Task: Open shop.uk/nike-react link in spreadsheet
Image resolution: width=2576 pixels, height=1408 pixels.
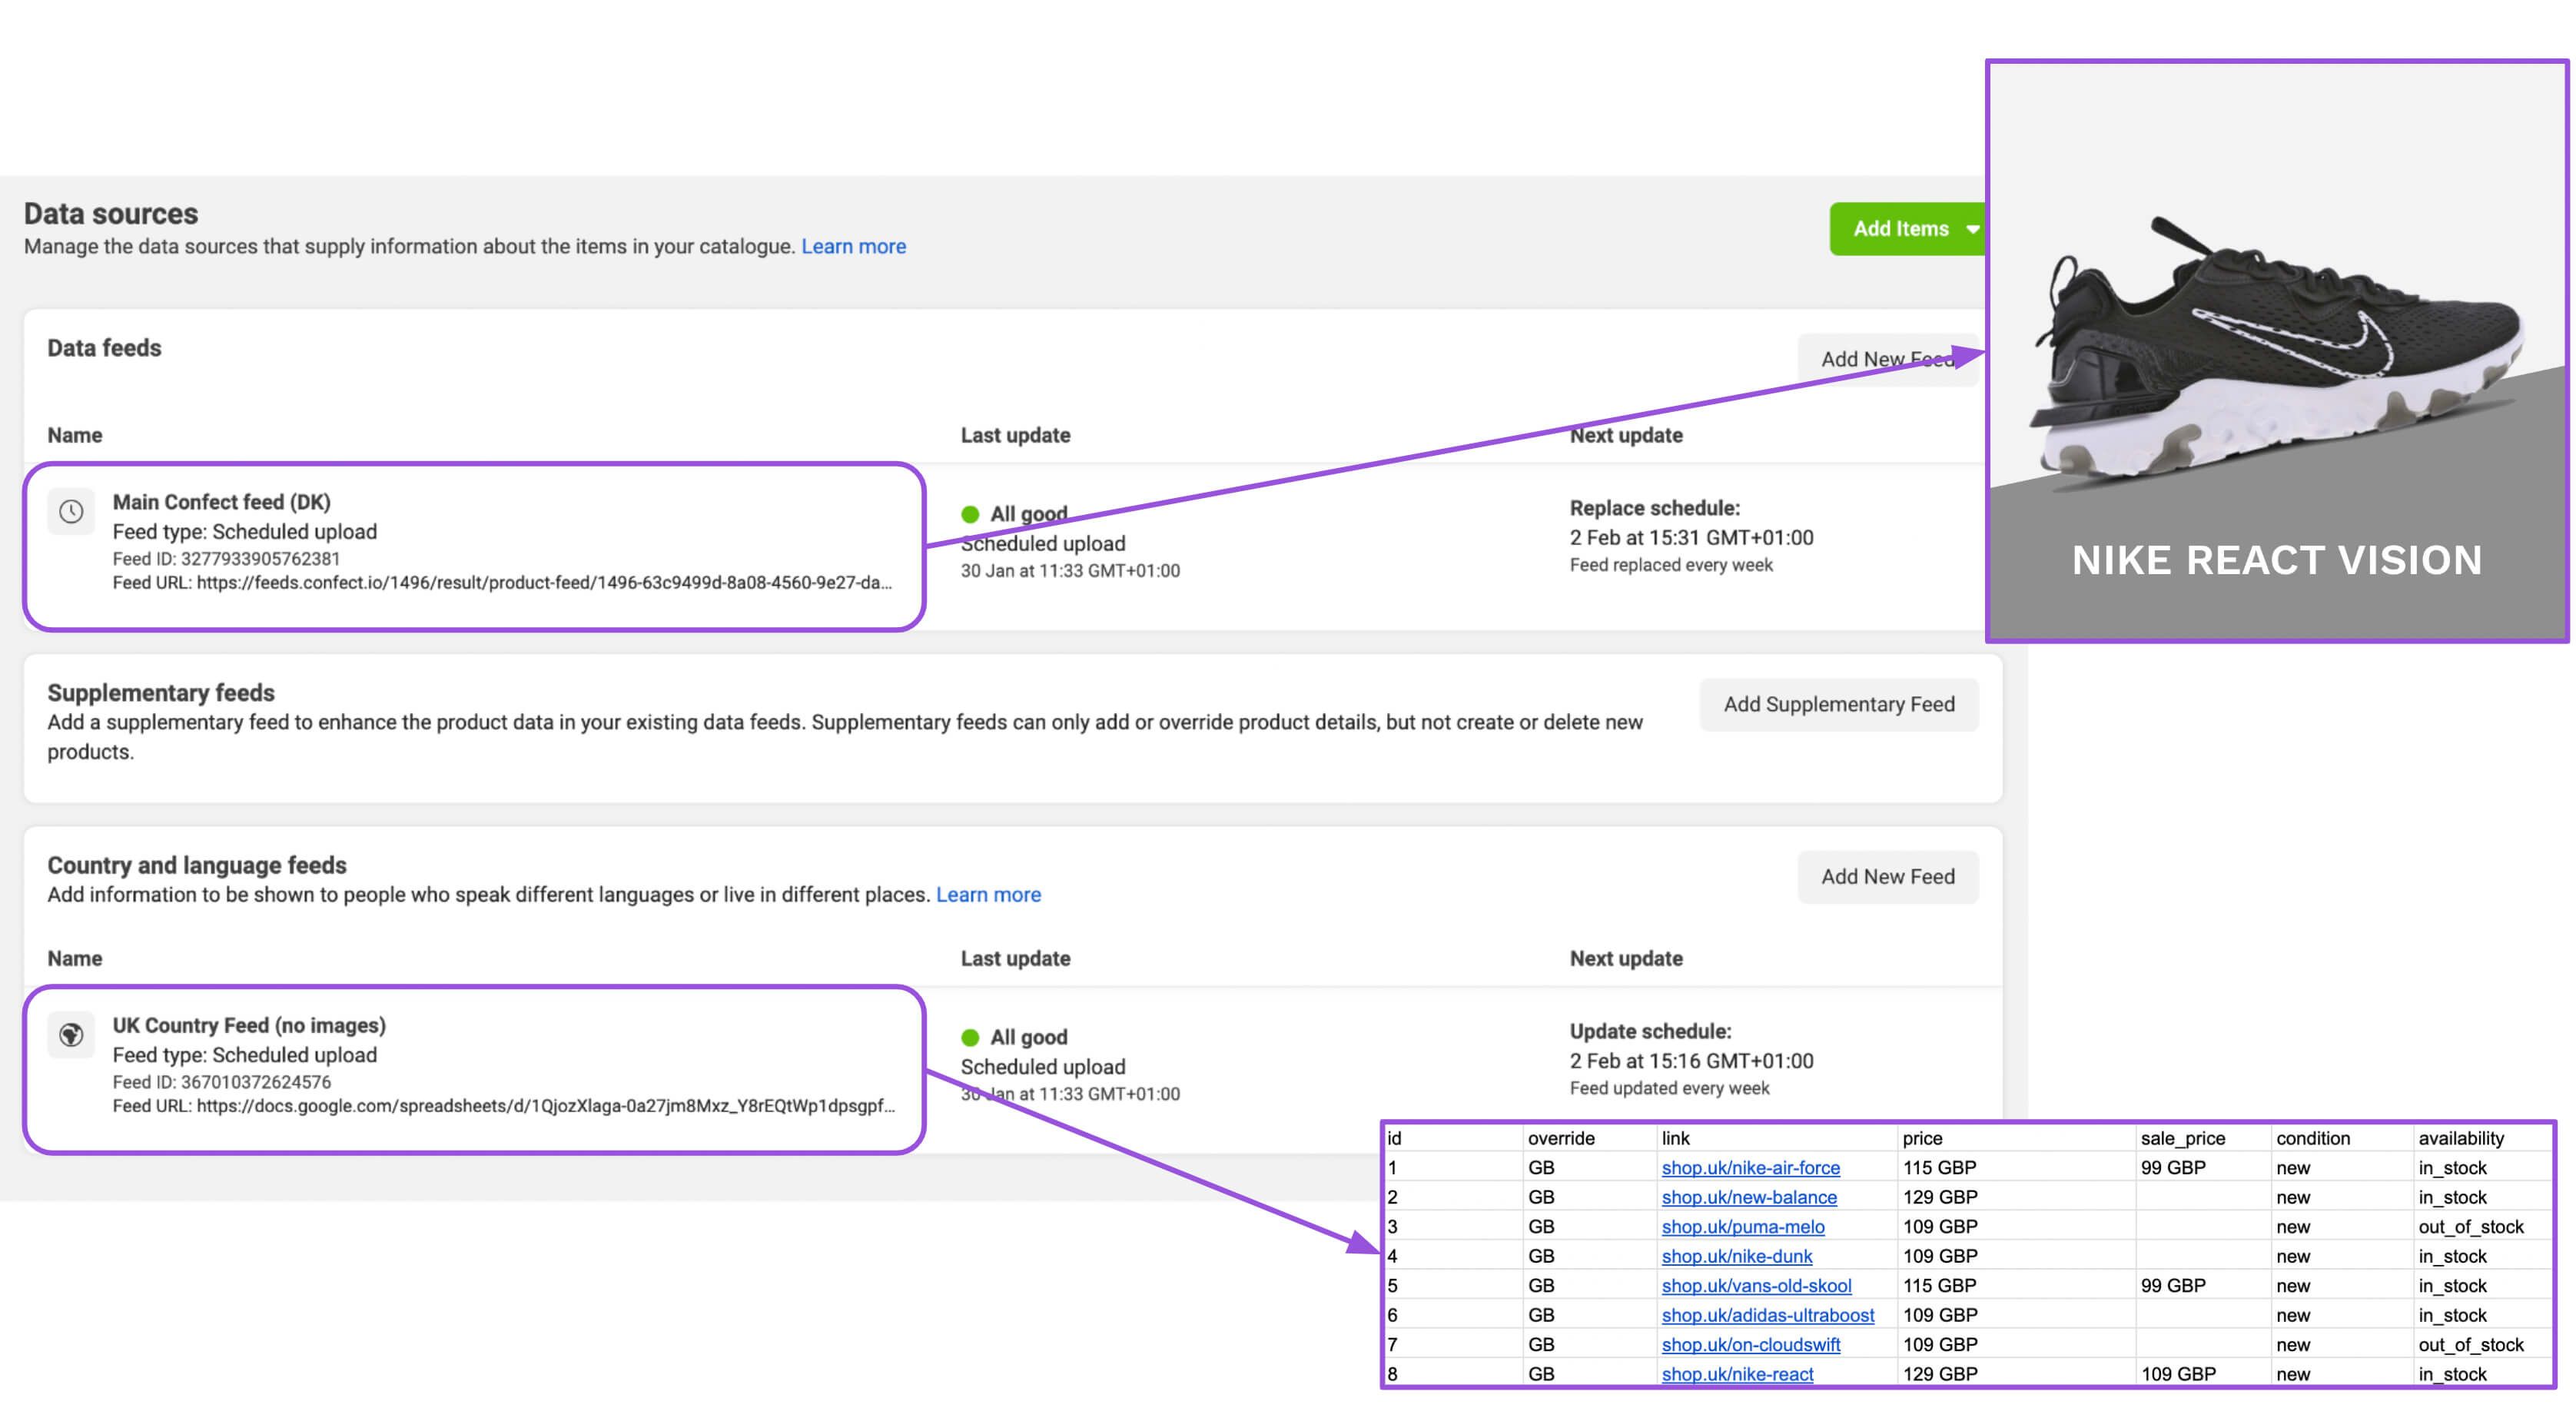Action: (1737, 1374)
